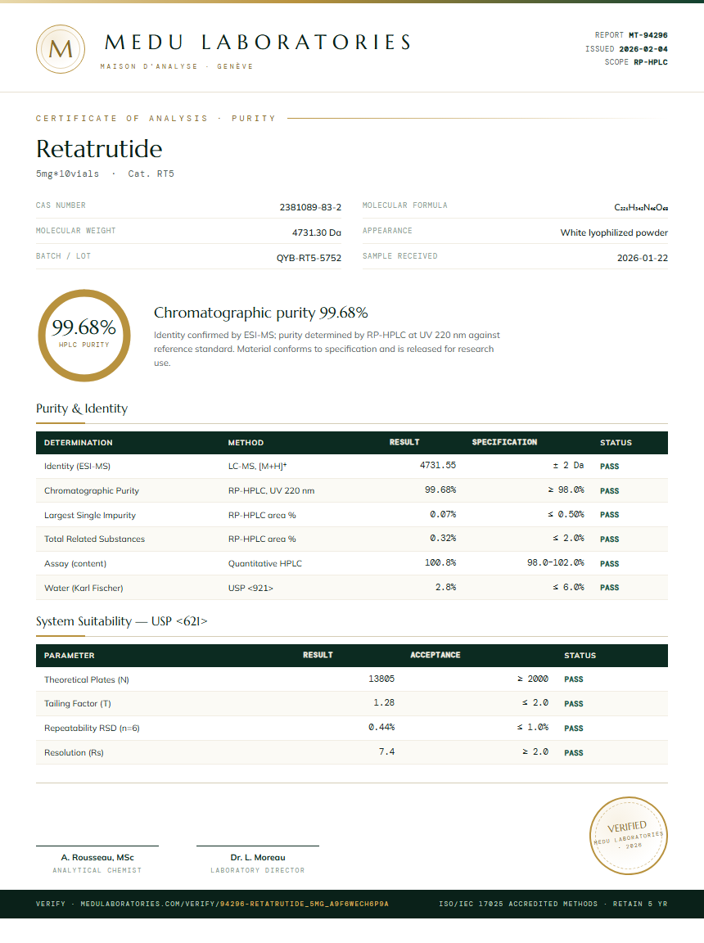Click Chromatographic Purity row label
This screenshot has width=704, height=943.
click(x=92, y=491)
